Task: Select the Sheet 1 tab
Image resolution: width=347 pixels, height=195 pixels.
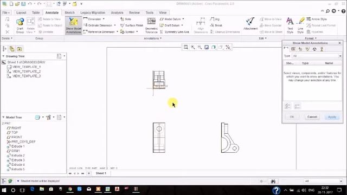Action: click(101, 173)
